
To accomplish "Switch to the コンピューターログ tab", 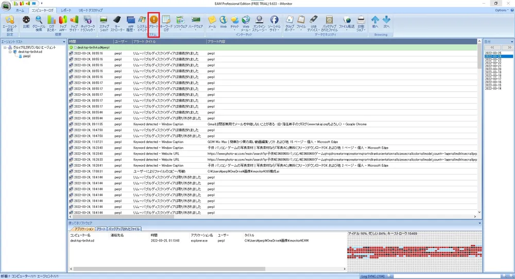I will pos(42,10).
